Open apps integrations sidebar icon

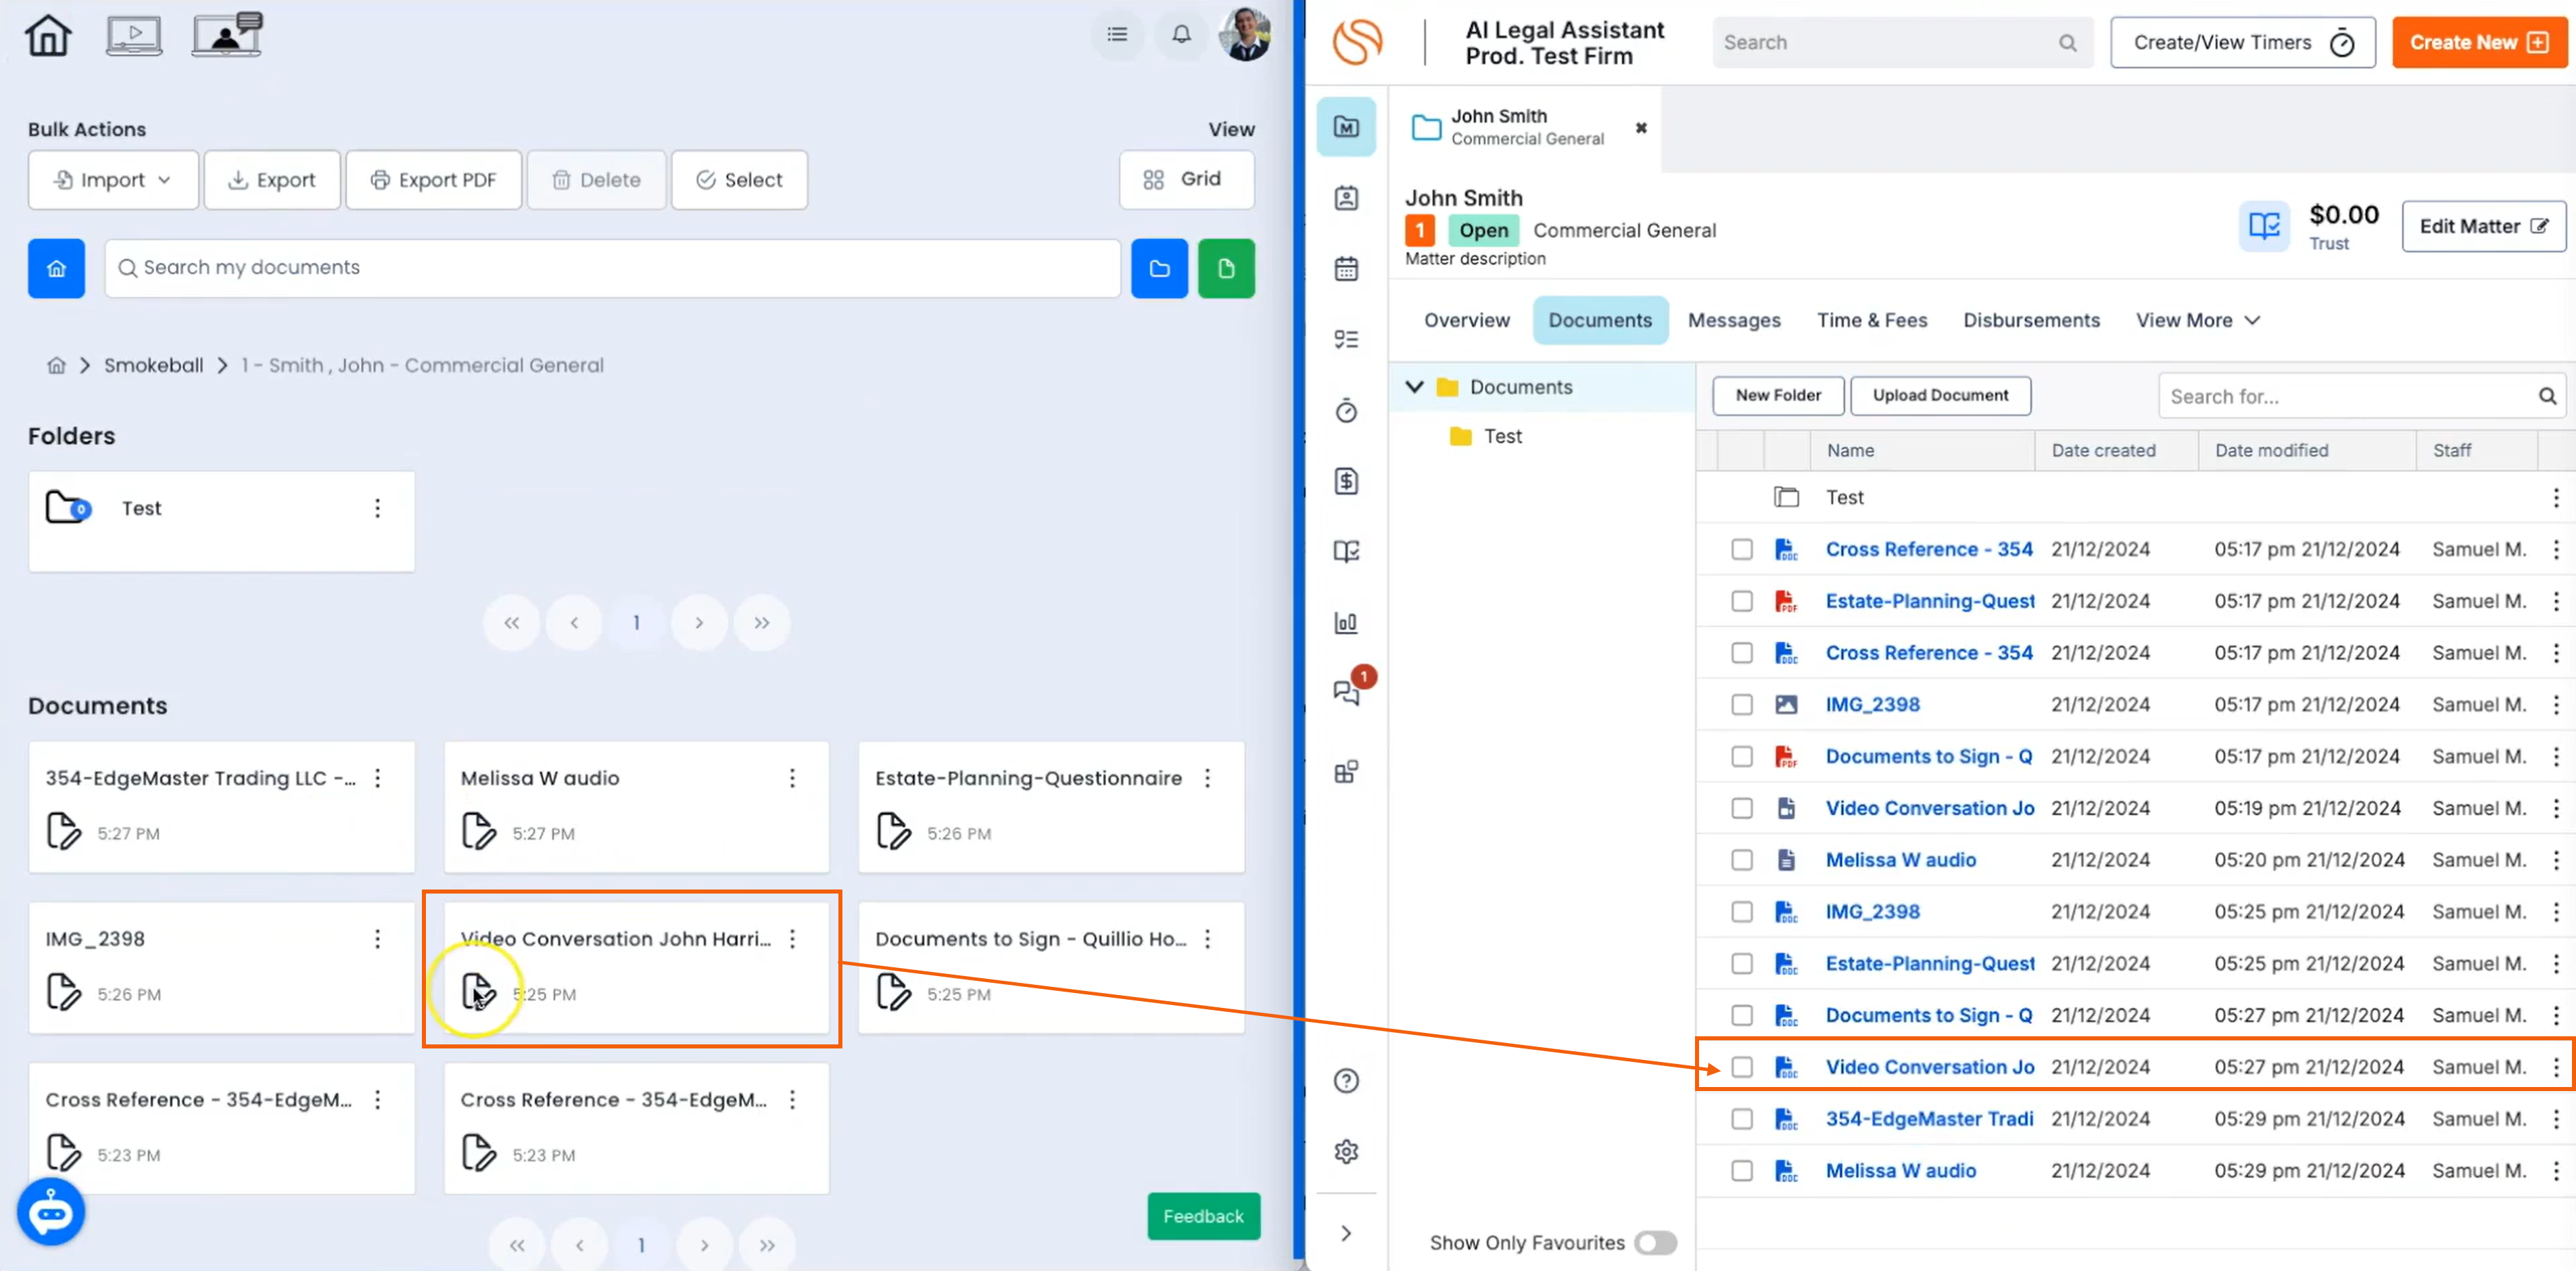pyautogui.click(x=1346, y=772)
